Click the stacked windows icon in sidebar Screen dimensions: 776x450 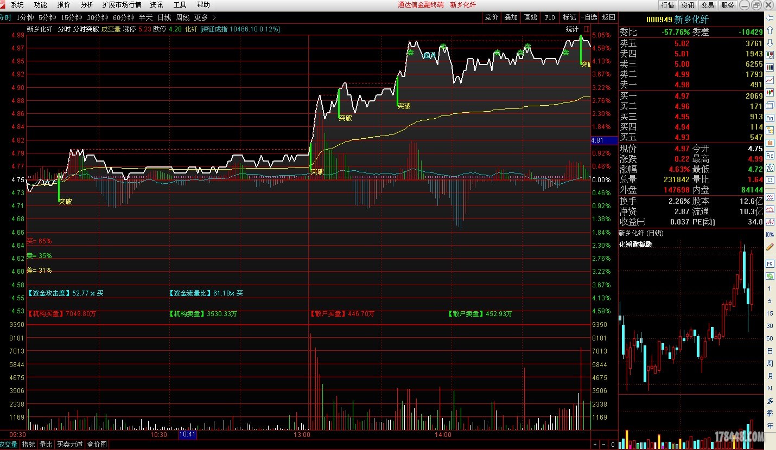coord(769,105)
